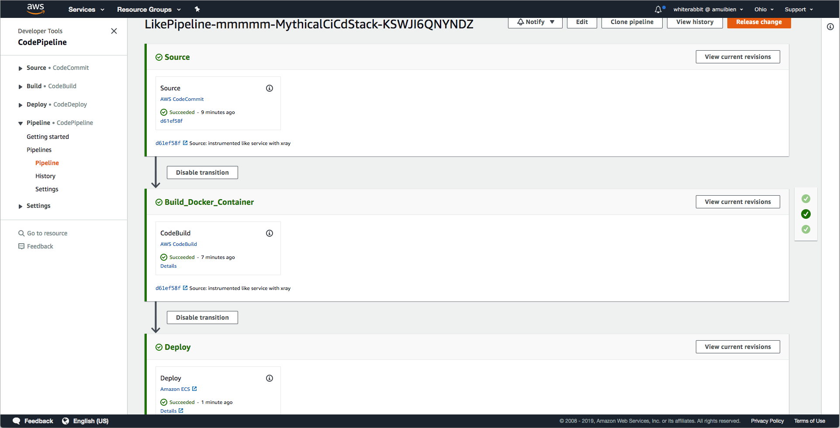The width and height of the screenshot is (840, 428).
Task: View current revisions for Deploy stage
Action: click(x=738, y=347)
